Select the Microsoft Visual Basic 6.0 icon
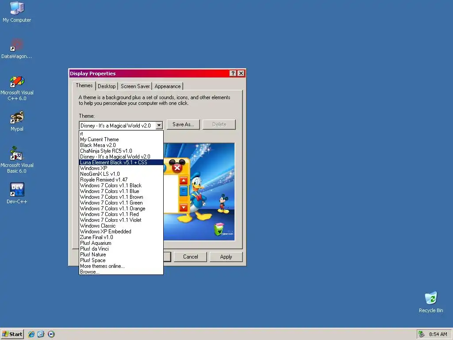The height and width of the screenshot is (340, 453). point(17,160)
